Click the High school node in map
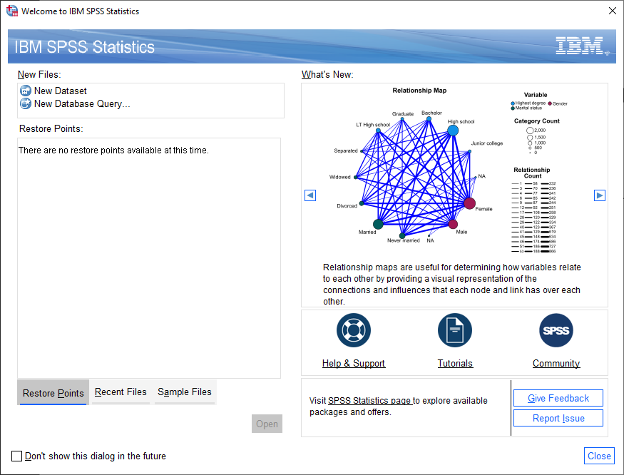 pyautogui.click(x=453, y=131)
